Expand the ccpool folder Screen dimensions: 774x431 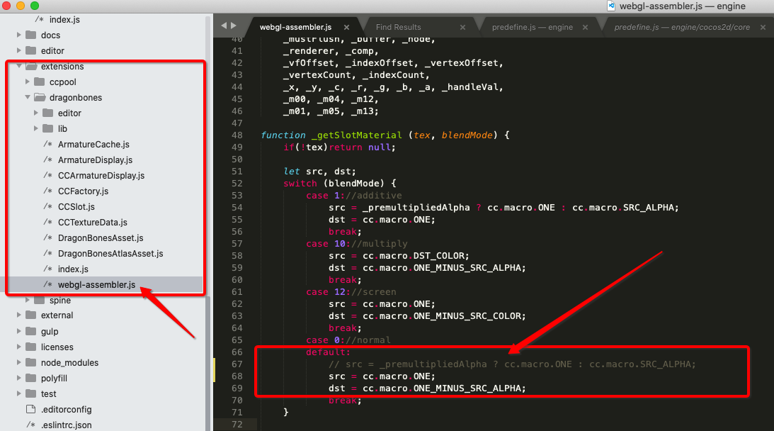[x=28, y=82]
